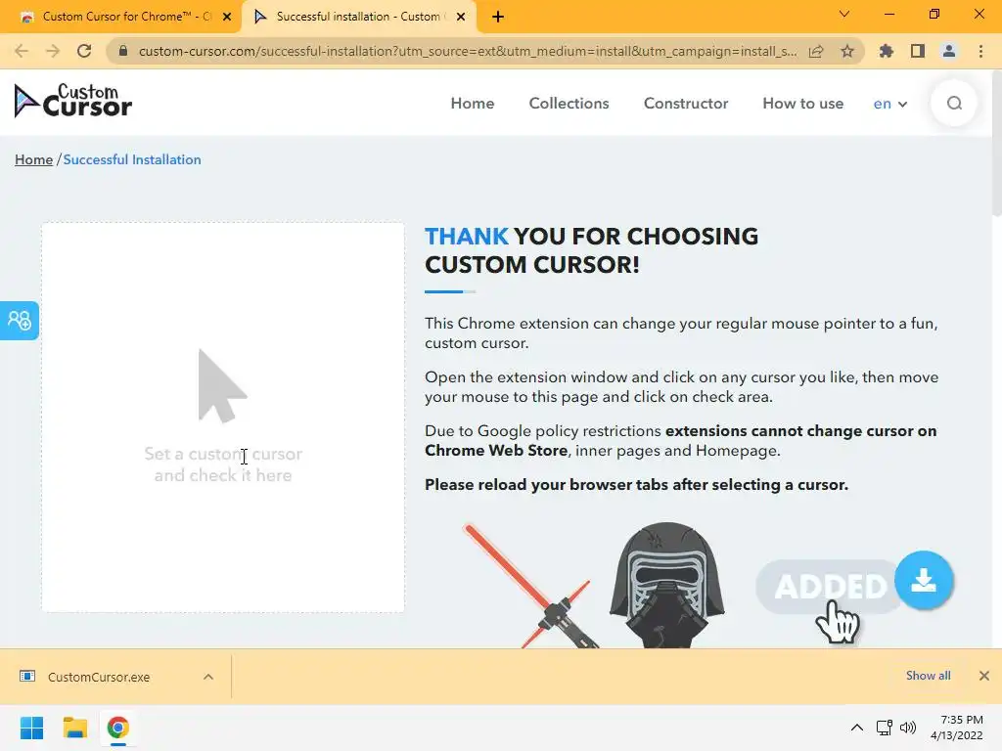Viewport: 1002px width, 751px height.
Task: Click 'Please reload your browser tabs' text
Action: coord(637,485)
